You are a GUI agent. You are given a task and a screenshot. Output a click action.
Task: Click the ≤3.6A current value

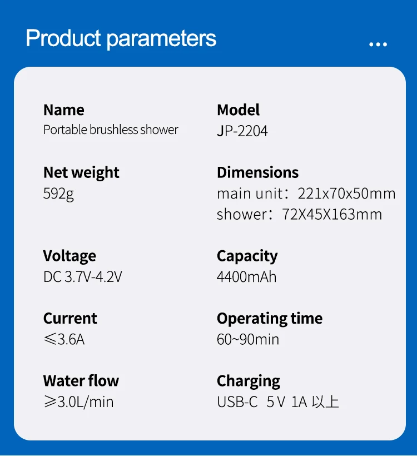tap(64, 339)
